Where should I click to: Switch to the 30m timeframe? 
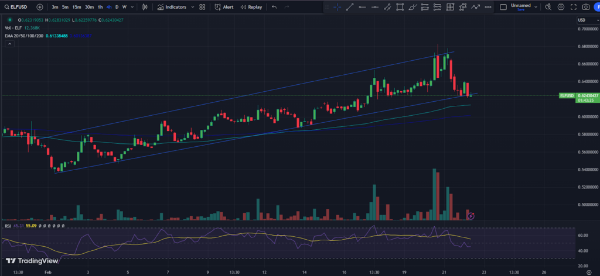click(x=89, y=7)
